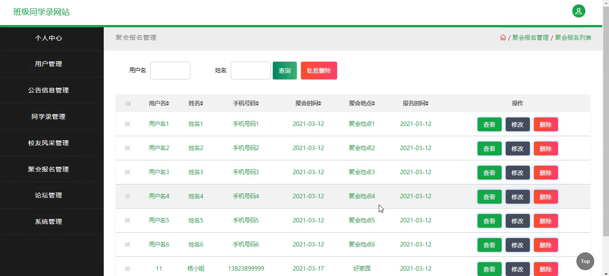Click the 查询 search button
Image resolution: width=609 pixels, height=276 pixels.
[285, 71]
